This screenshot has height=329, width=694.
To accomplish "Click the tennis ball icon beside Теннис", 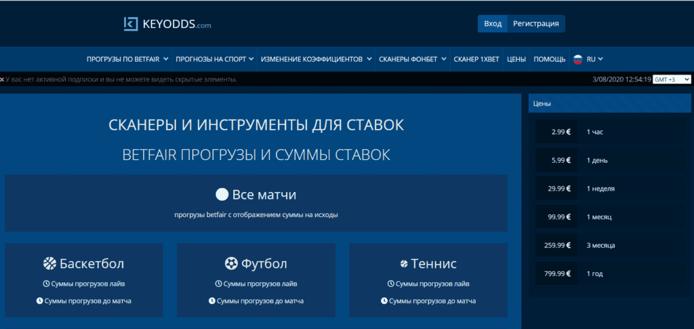I will click(404, 264).
